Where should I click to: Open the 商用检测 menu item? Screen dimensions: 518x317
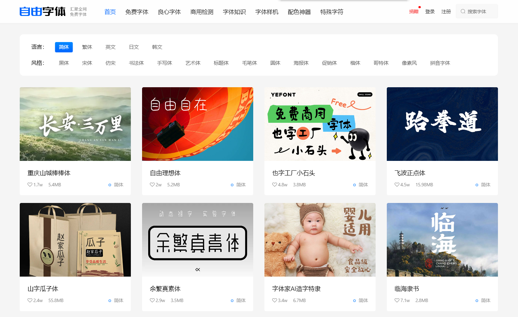point(202,12)
